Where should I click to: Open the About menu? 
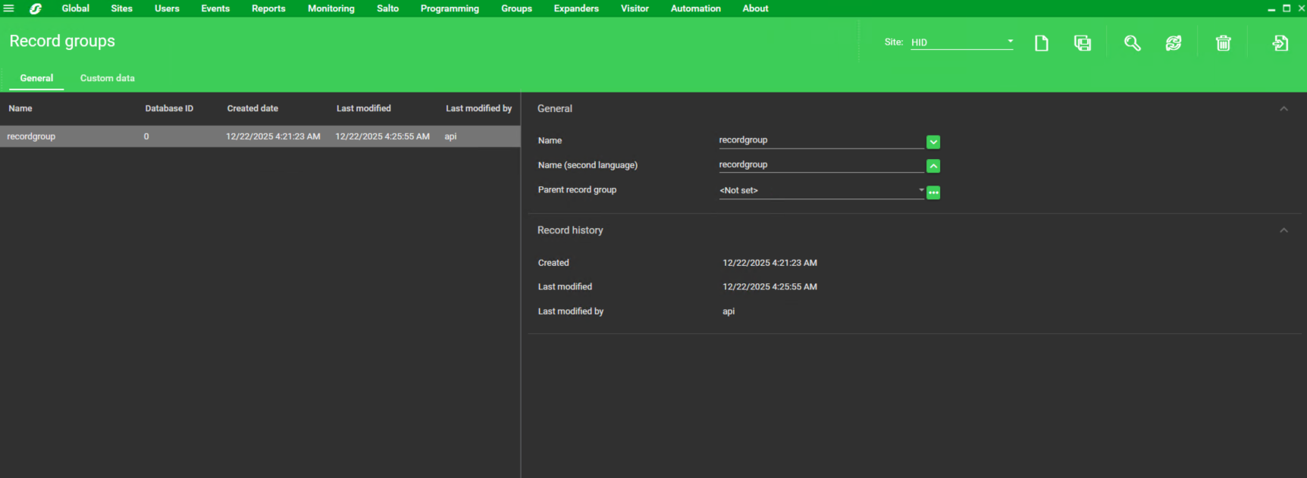click(x=755, y=8)
